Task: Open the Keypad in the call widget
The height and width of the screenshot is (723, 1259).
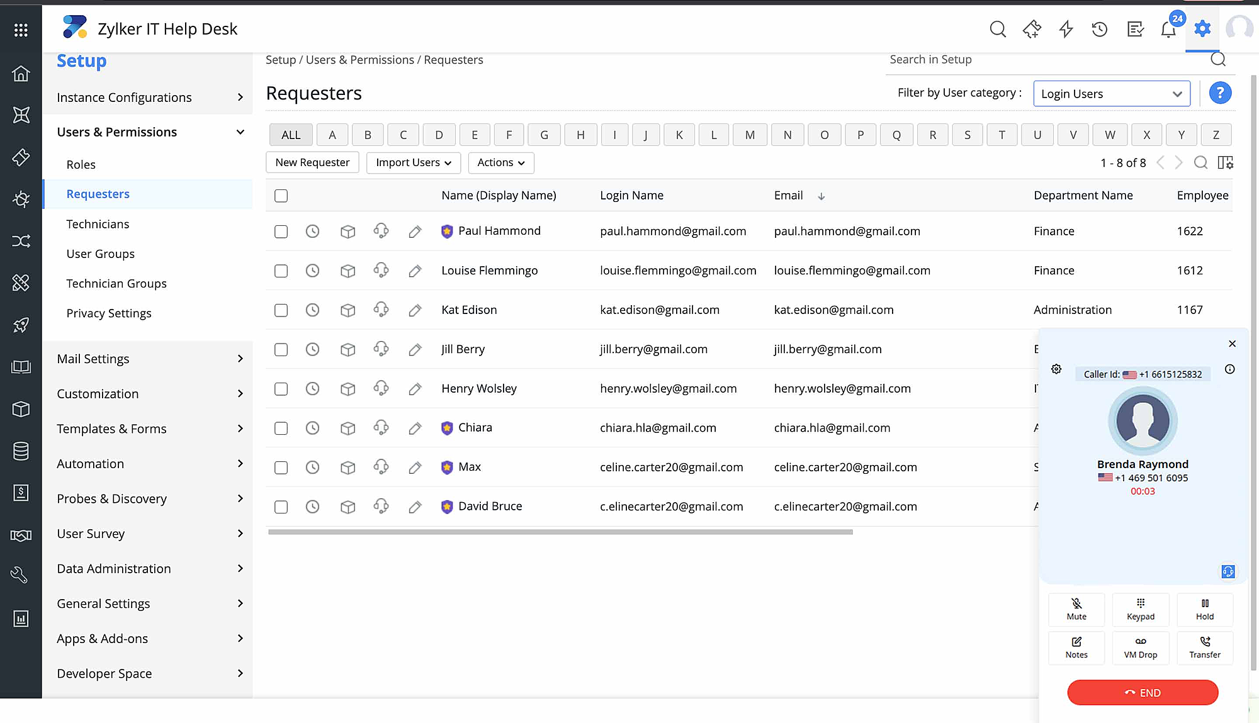Action: click(x=1141, y=609)
